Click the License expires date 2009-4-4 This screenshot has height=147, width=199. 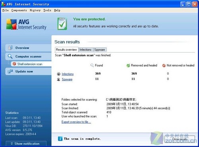[x=31, y=134]
